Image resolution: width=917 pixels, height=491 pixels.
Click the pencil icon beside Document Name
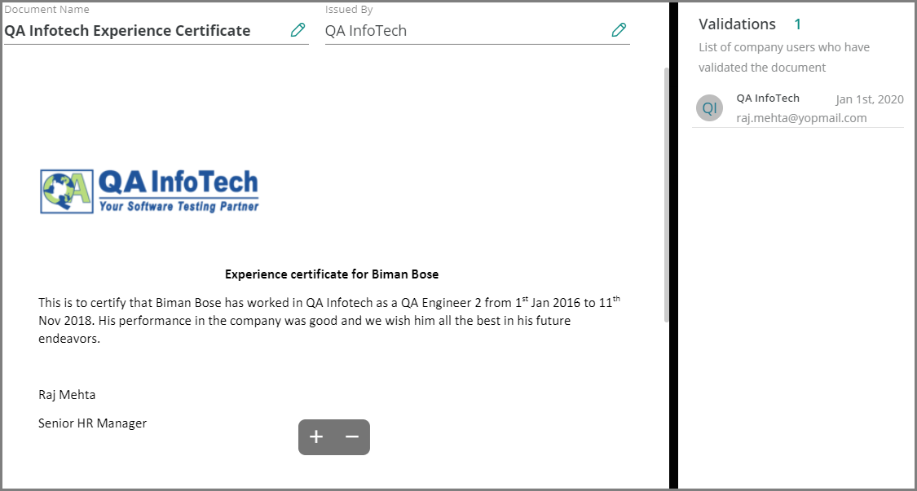pos(298,30)
